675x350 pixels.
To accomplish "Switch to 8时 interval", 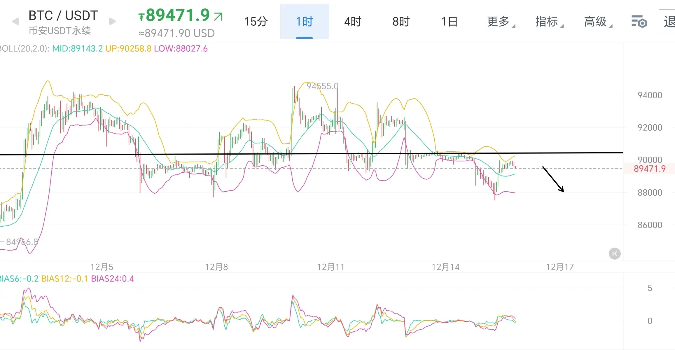I will pyautogui.click(x=401, y=22).
